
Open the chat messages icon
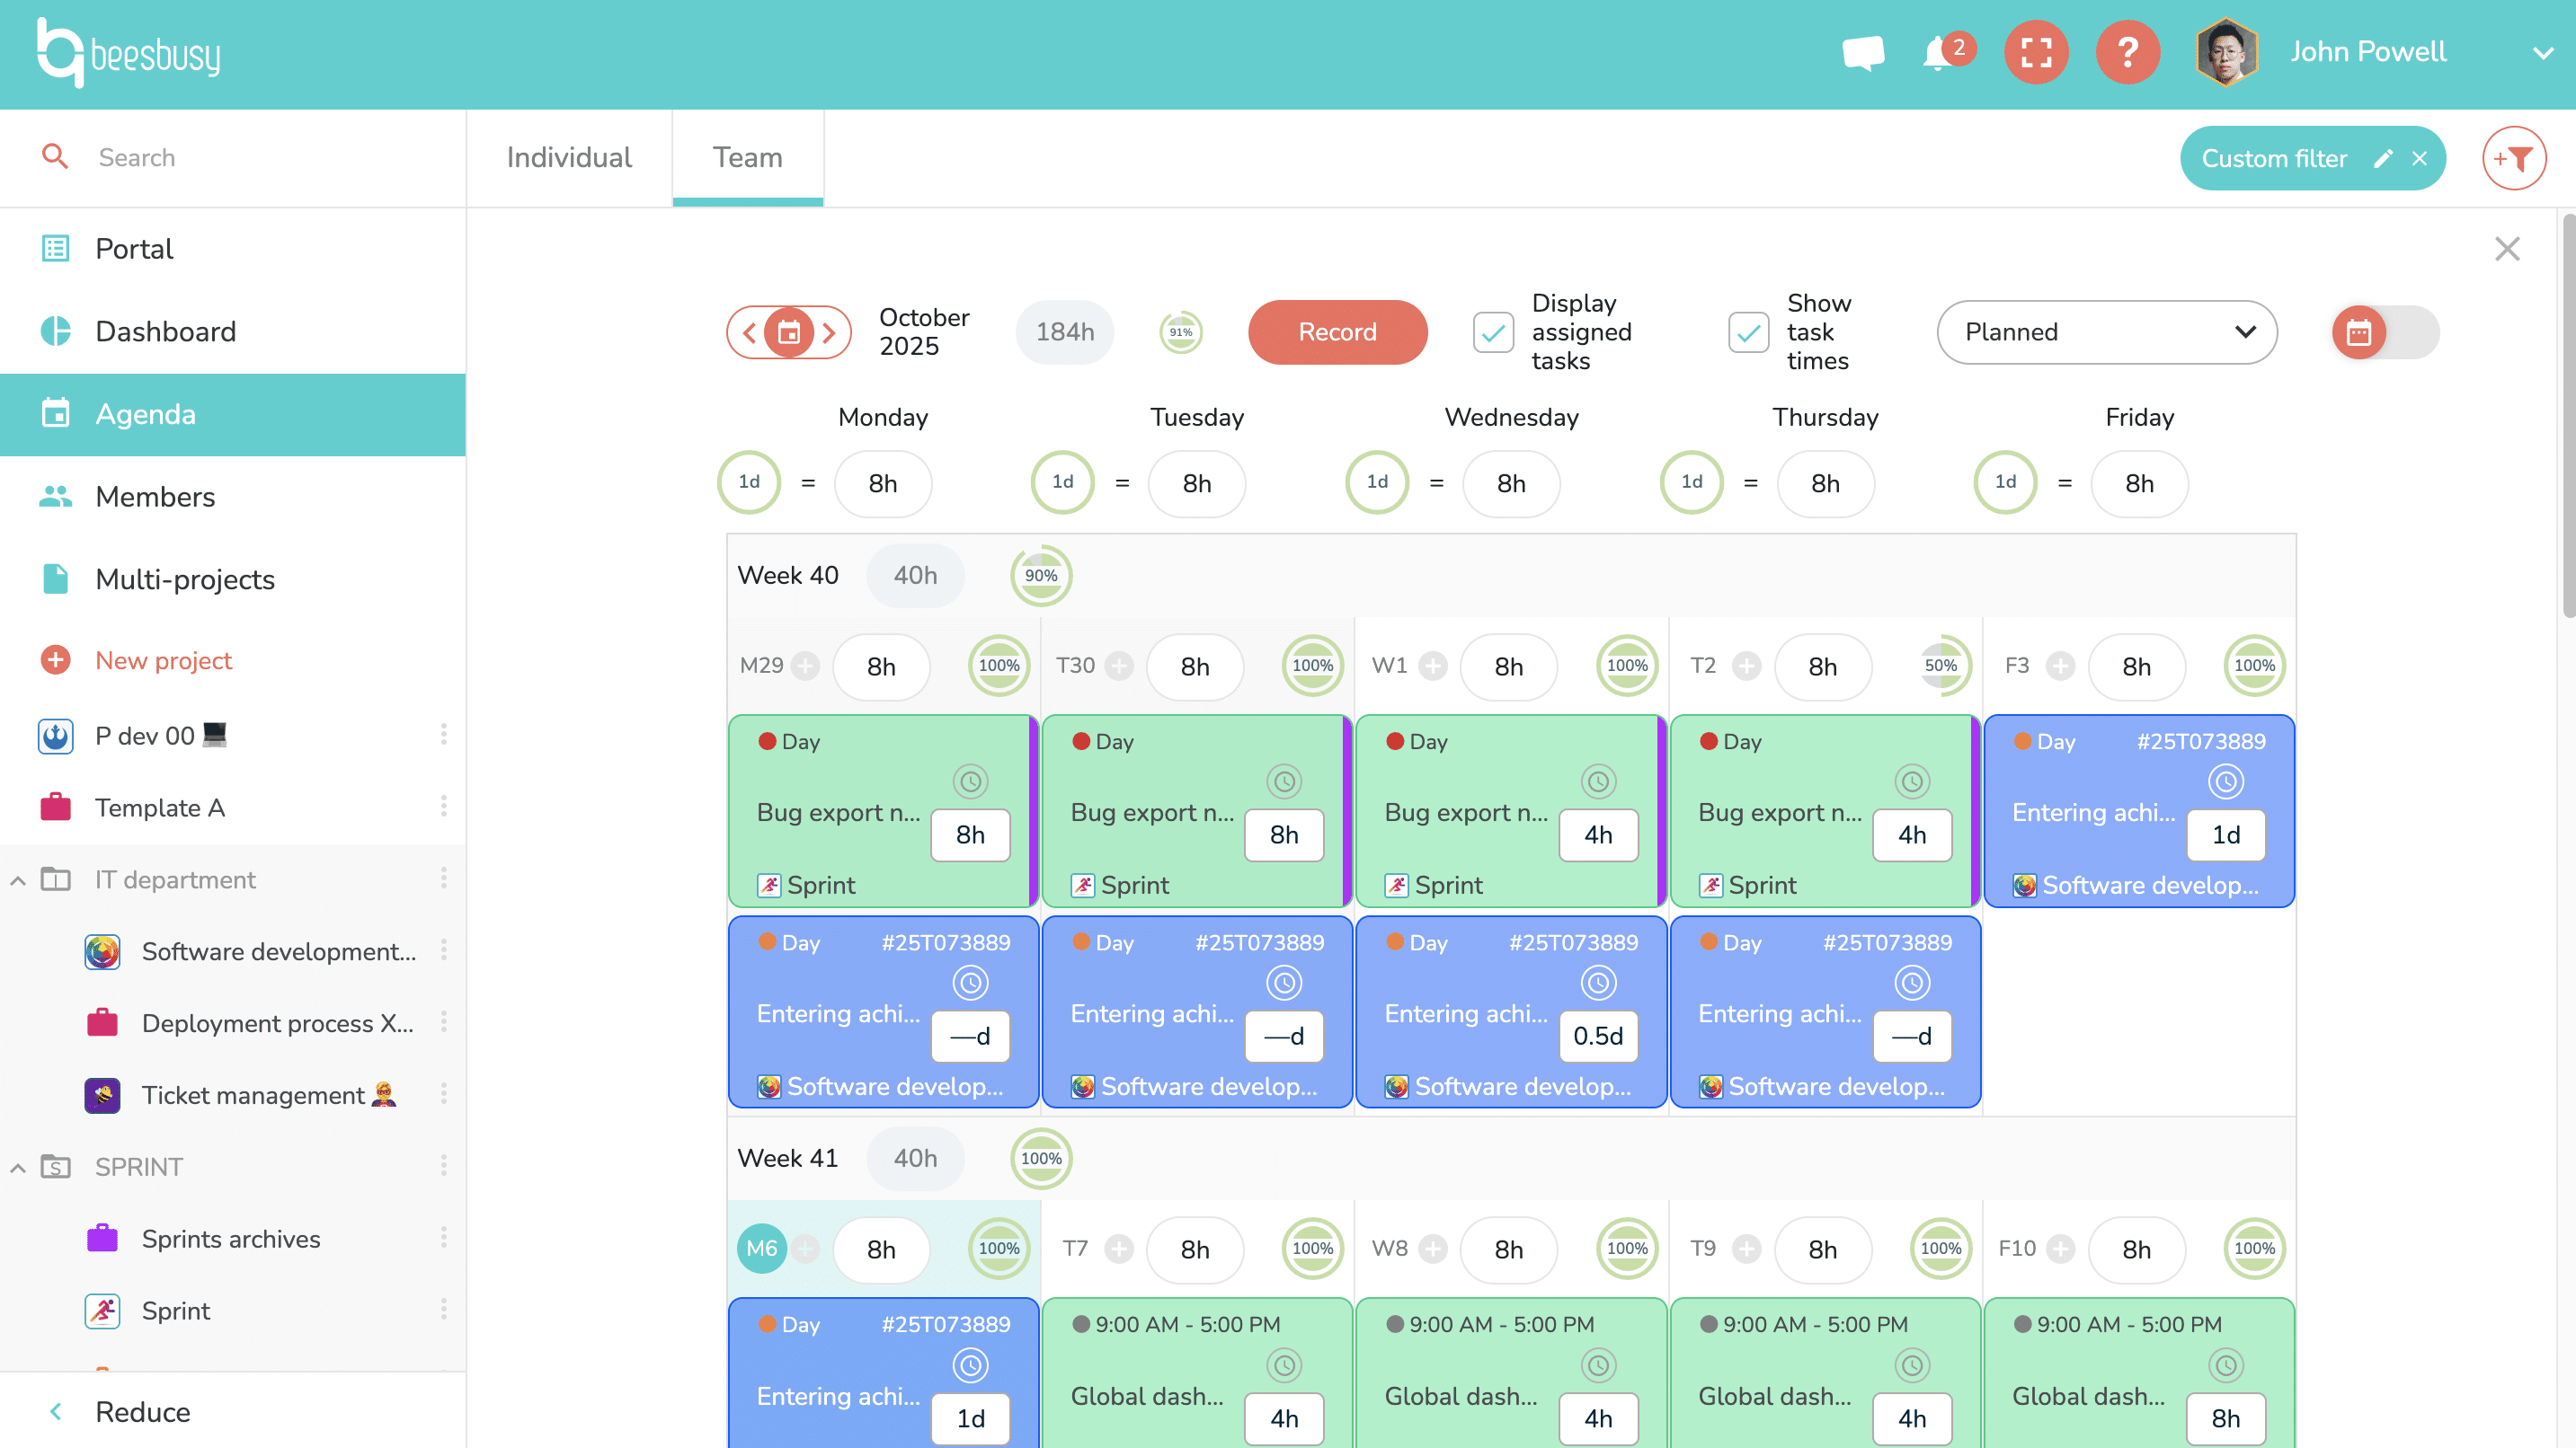(x=1863, y=52)
